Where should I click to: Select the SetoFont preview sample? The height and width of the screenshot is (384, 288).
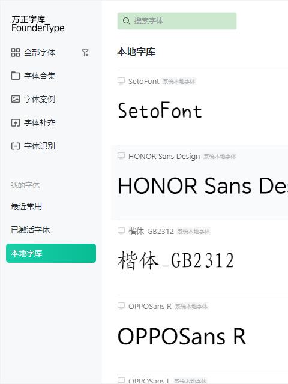pos(160,110)
